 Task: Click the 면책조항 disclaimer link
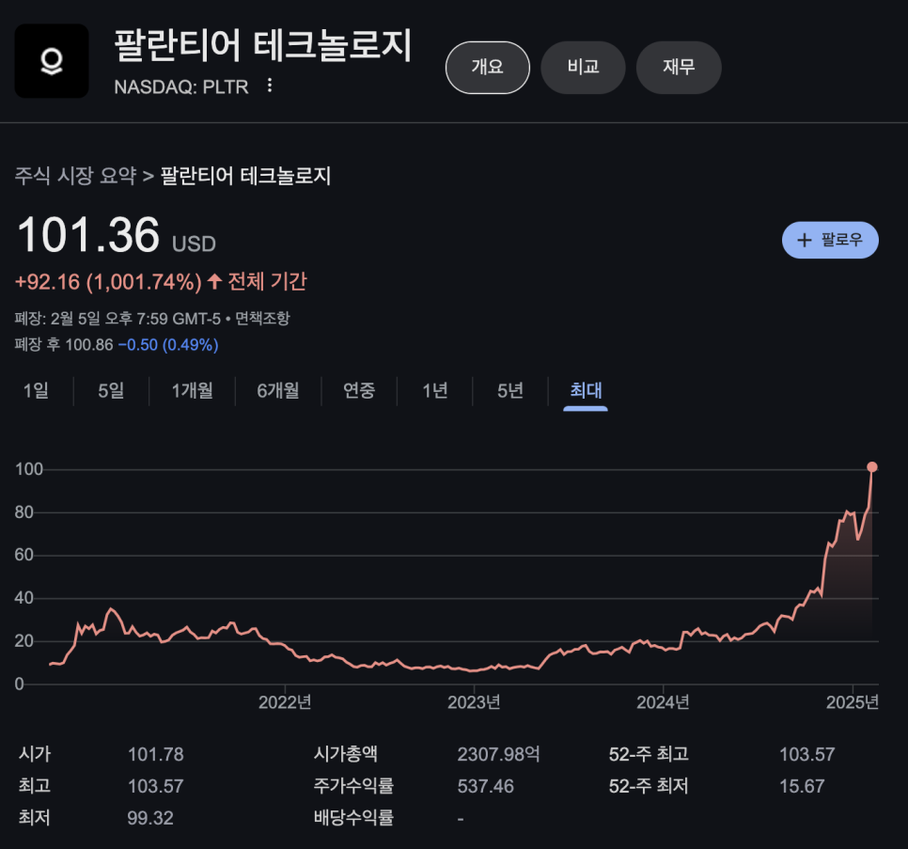(262, 318)
